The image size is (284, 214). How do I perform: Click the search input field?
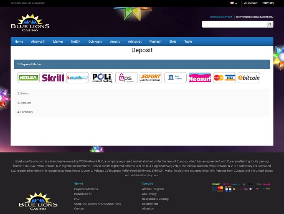pyautogui.click(x=234, y=24)
